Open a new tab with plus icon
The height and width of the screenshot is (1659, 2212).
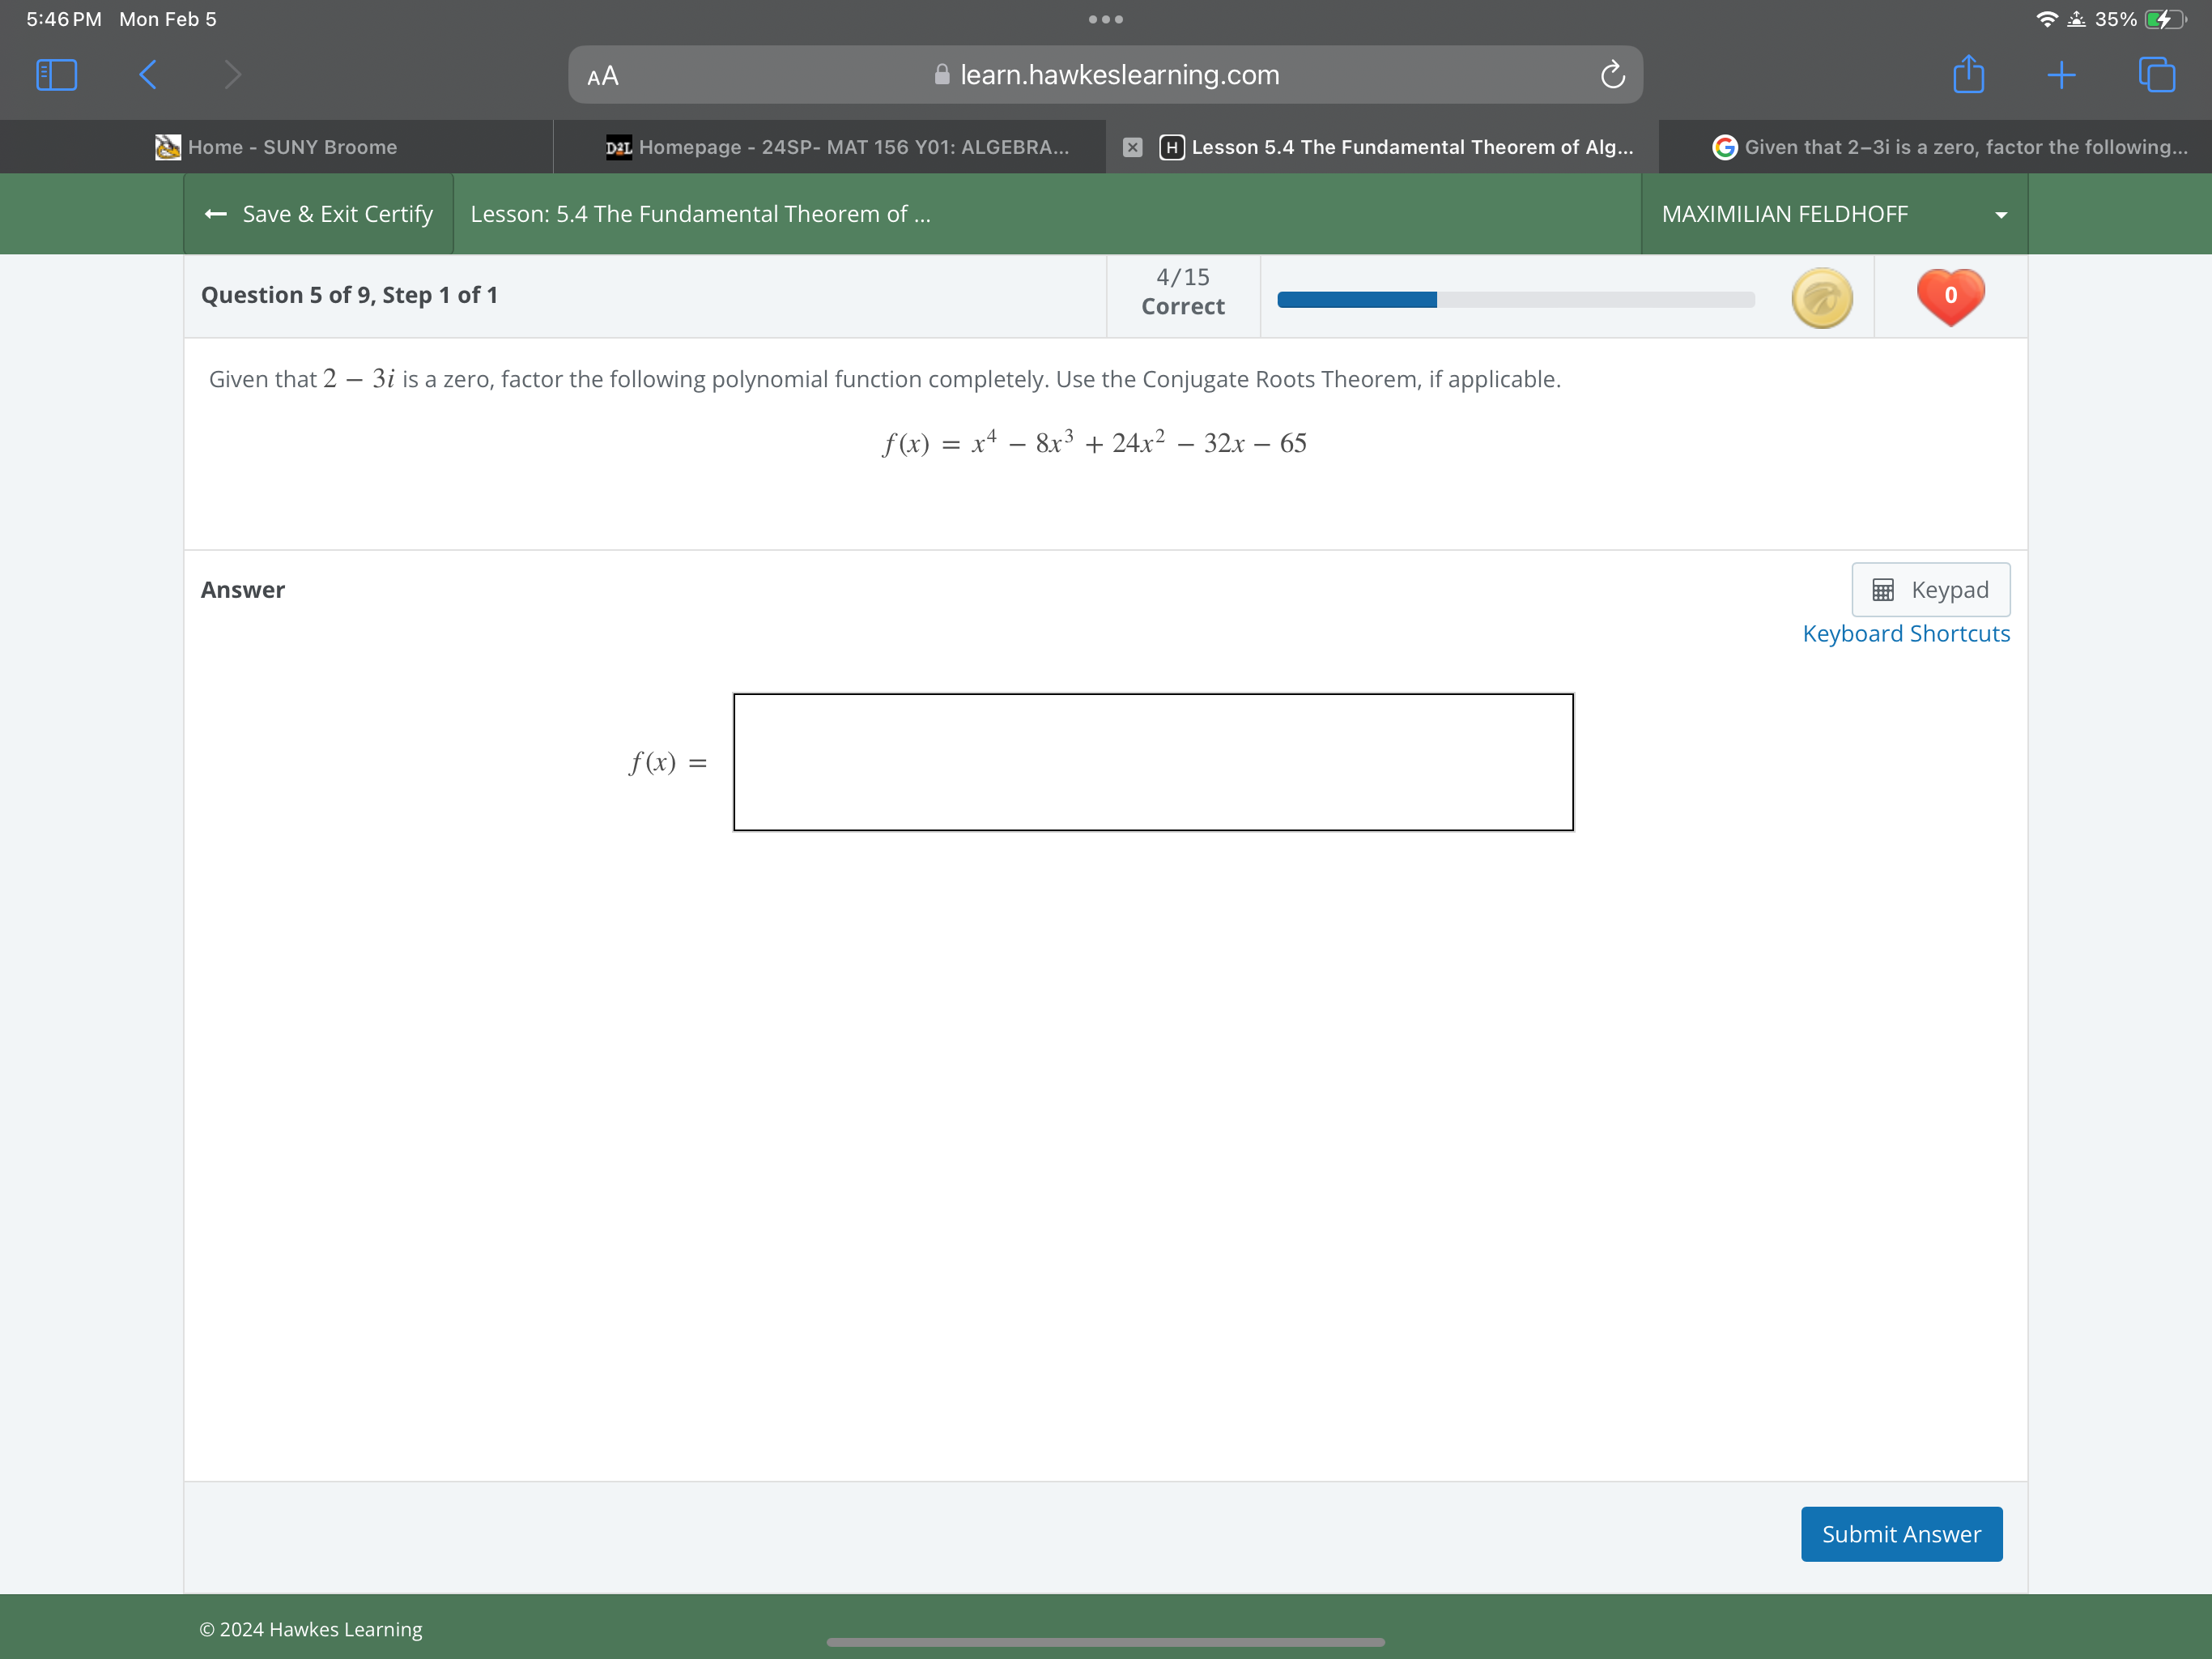tap(2061, 75)
